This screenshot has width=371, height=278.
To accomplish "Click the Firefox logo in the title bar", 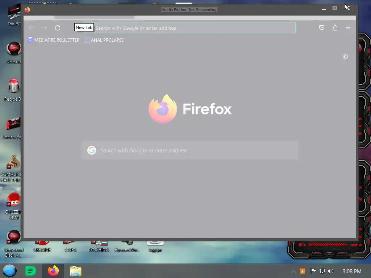I will pos(27,10).
